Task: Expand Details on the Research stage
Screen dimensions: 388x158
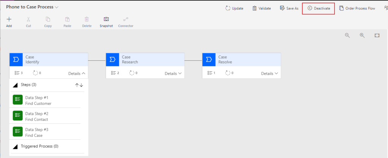Action: click(173, 73)
